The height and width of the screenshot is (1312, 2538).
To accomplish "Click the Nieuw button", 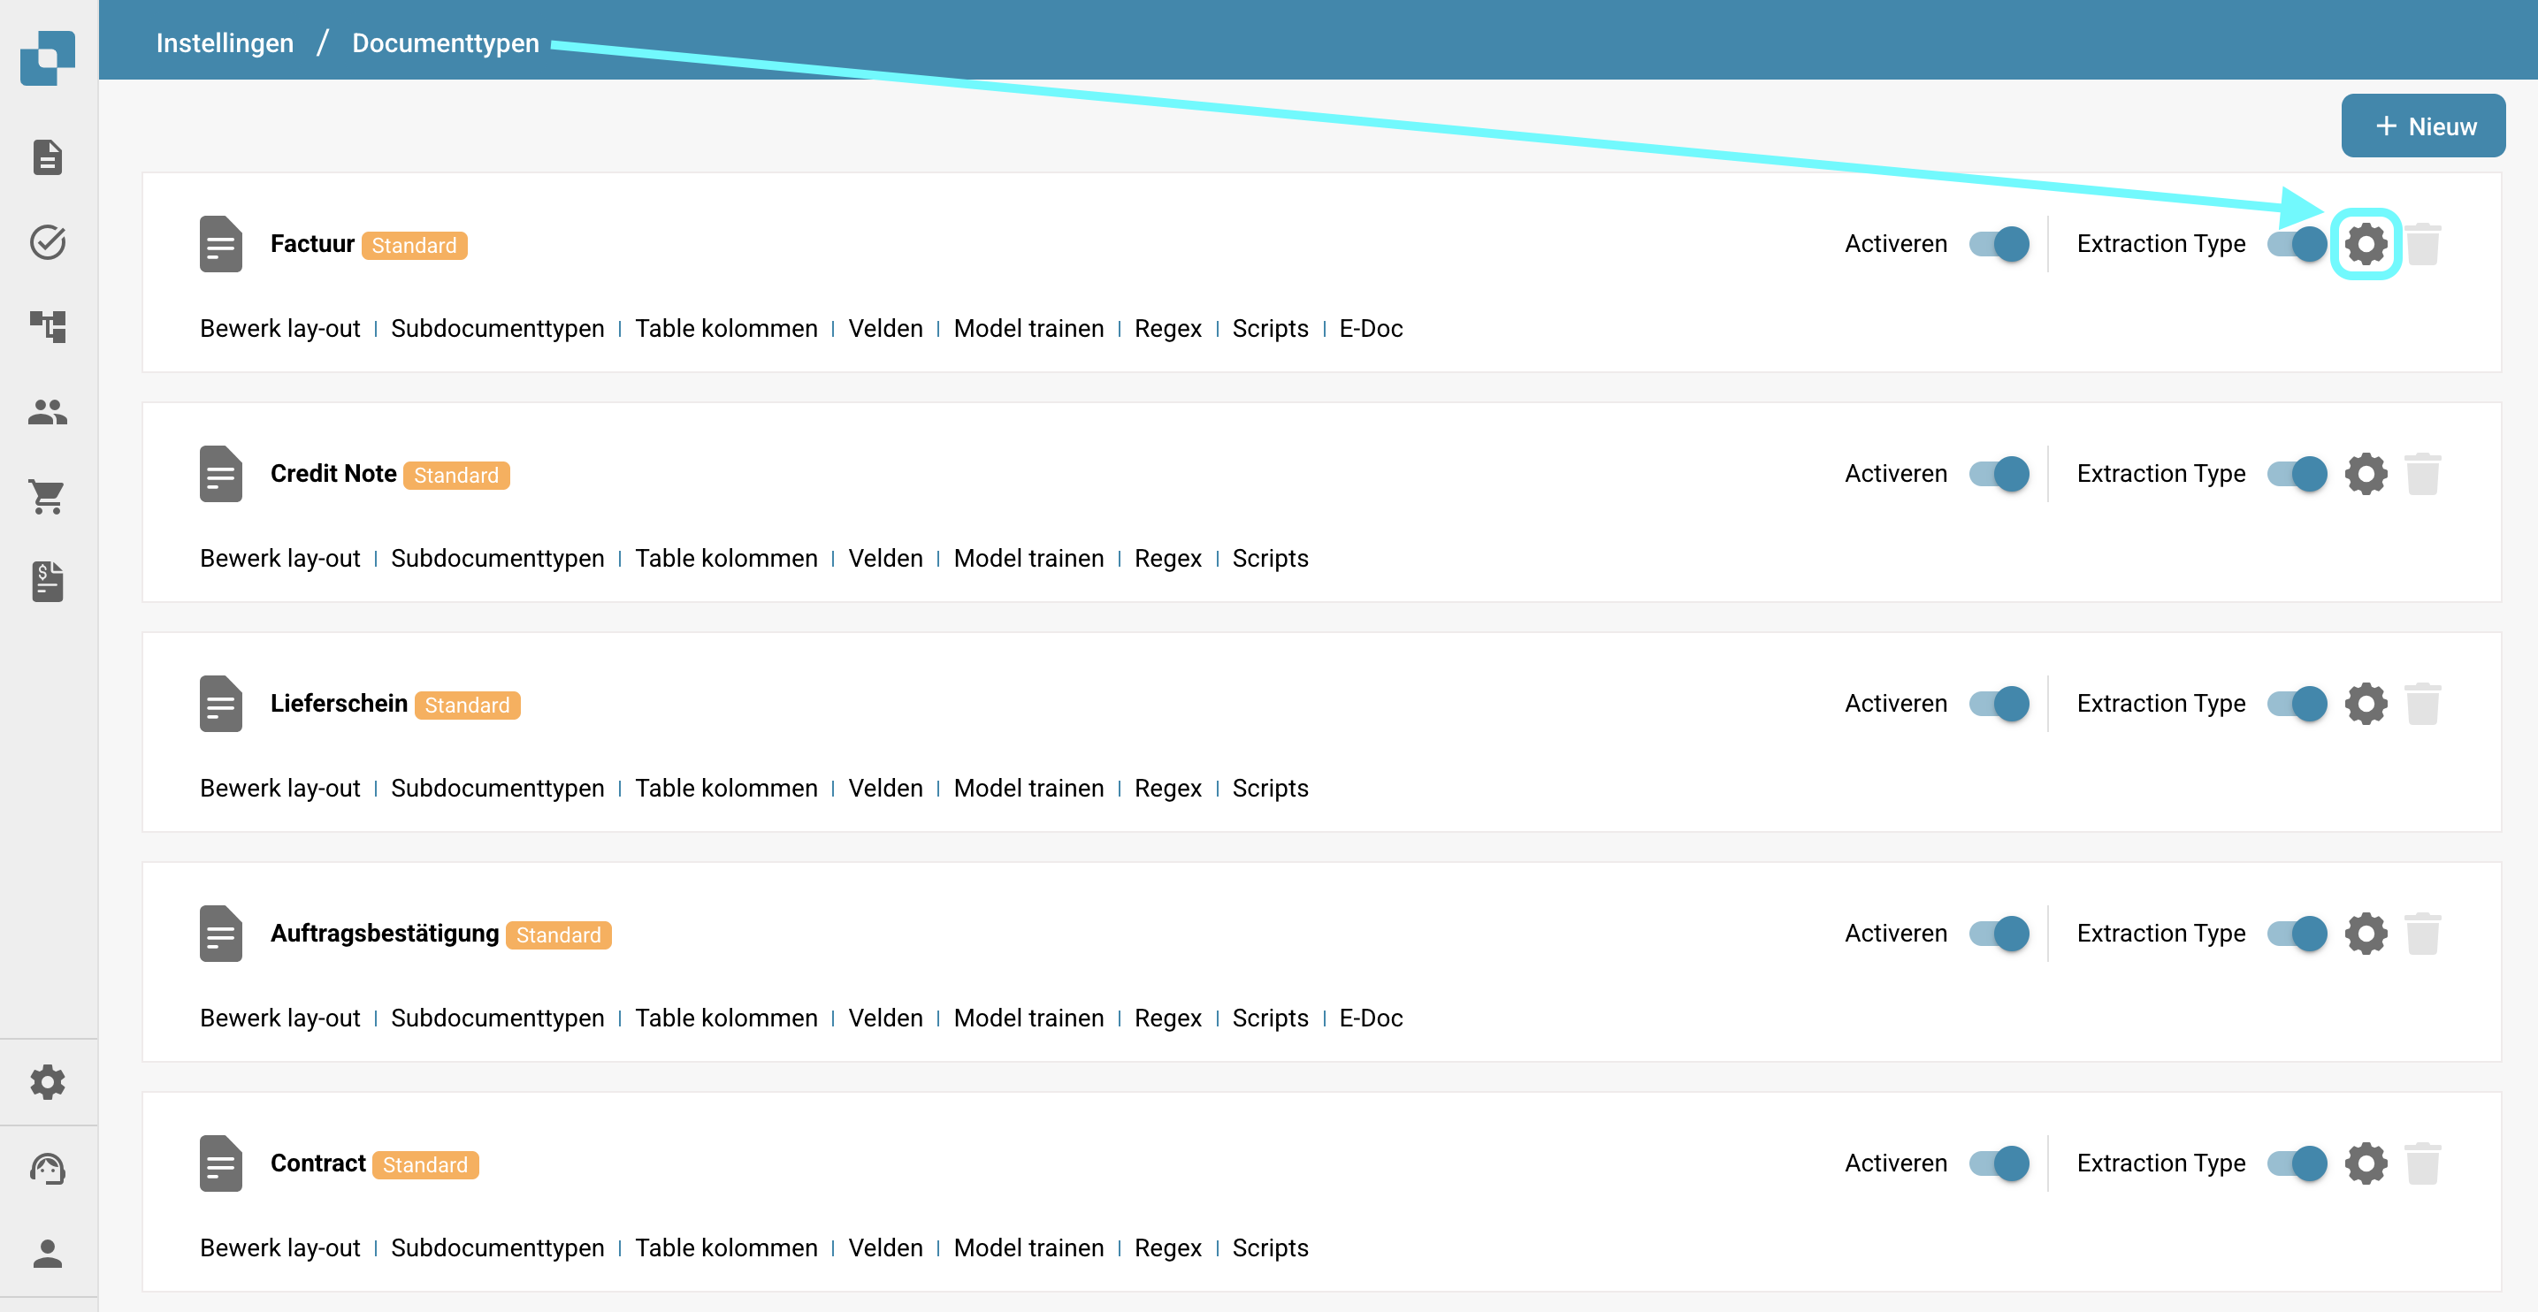I will pyautogui.click(x=2423, y=126).
